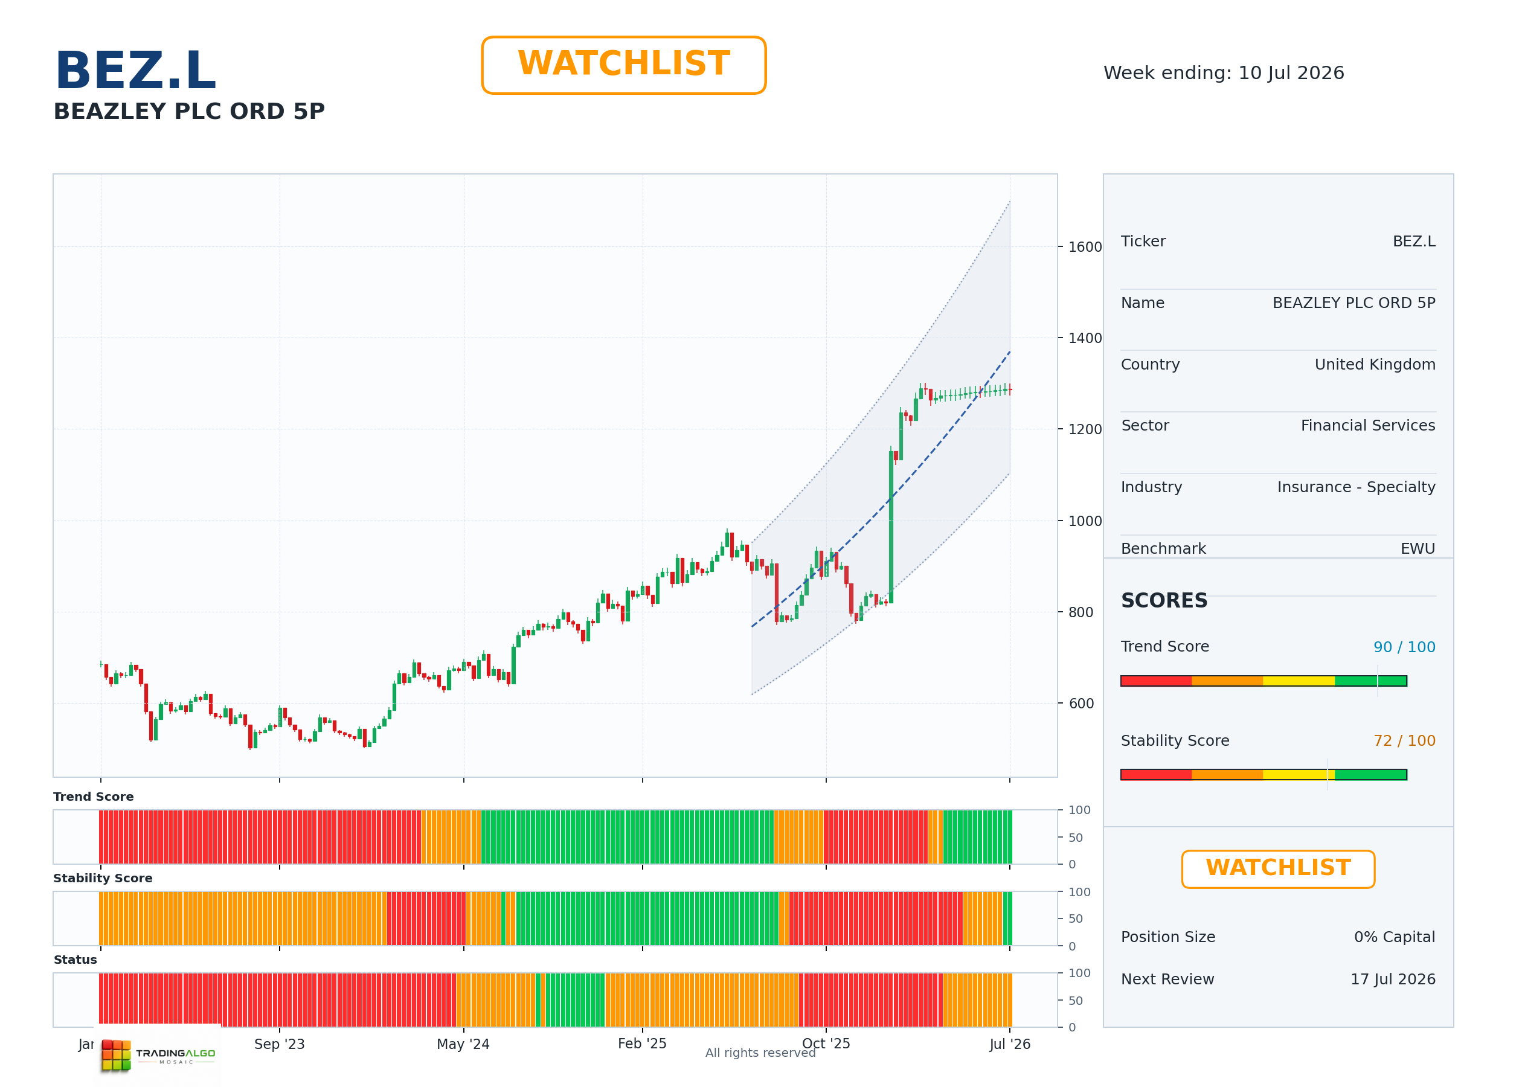Click the large WATCHLIST badge at top
Image resolution: width=1522 pixels, height=1087 pixels.
[623, 65]
